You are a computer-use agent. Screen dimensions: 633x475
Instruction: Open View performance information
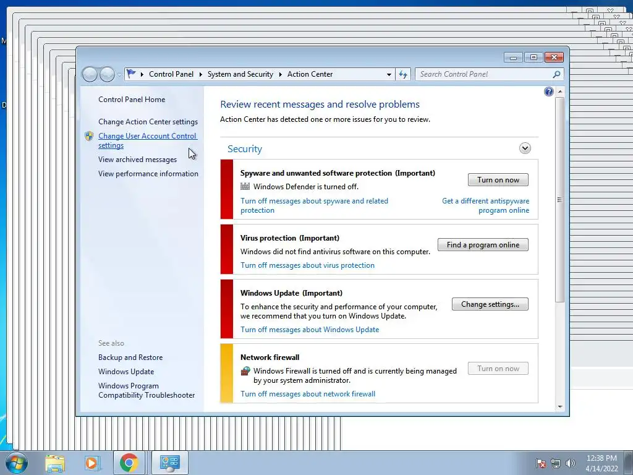click(148, 174)
